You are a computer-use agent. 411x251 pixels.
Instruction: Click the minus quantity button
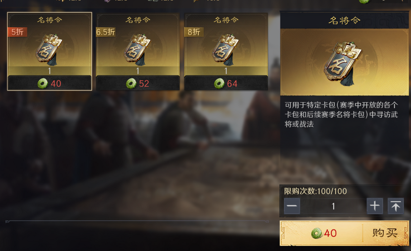(292, 206)
